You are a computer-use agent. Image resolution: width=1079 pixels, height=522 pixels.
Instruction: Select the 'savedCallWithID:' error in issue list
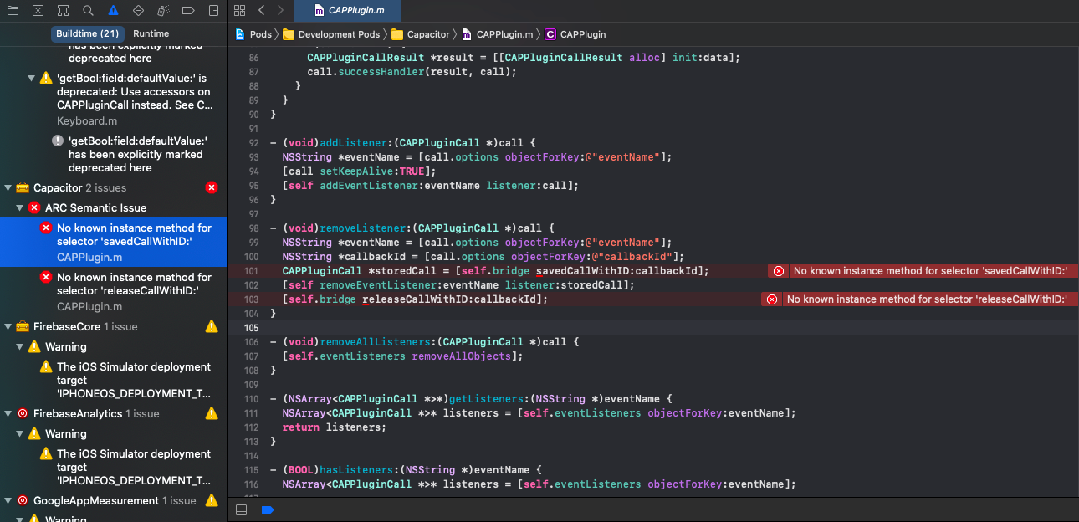point(113,243)
